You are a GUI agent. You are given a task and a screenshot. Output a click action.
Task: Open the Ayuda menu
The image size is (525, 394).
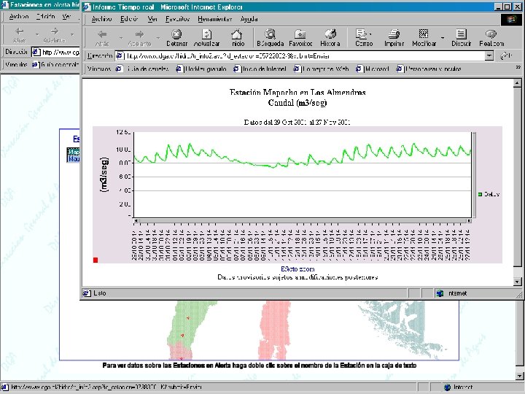point(249,19)
